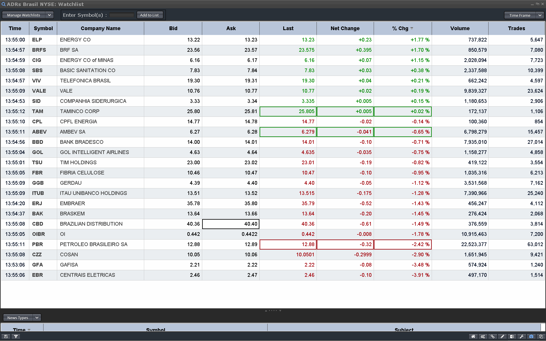
Task: Click the Enter Symbol(s) input field
Action: tap(121, 15)
